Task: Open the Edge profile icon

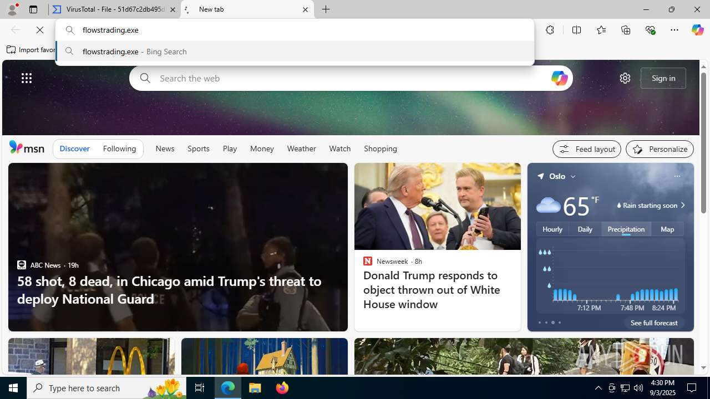Action: coord(12,9)
